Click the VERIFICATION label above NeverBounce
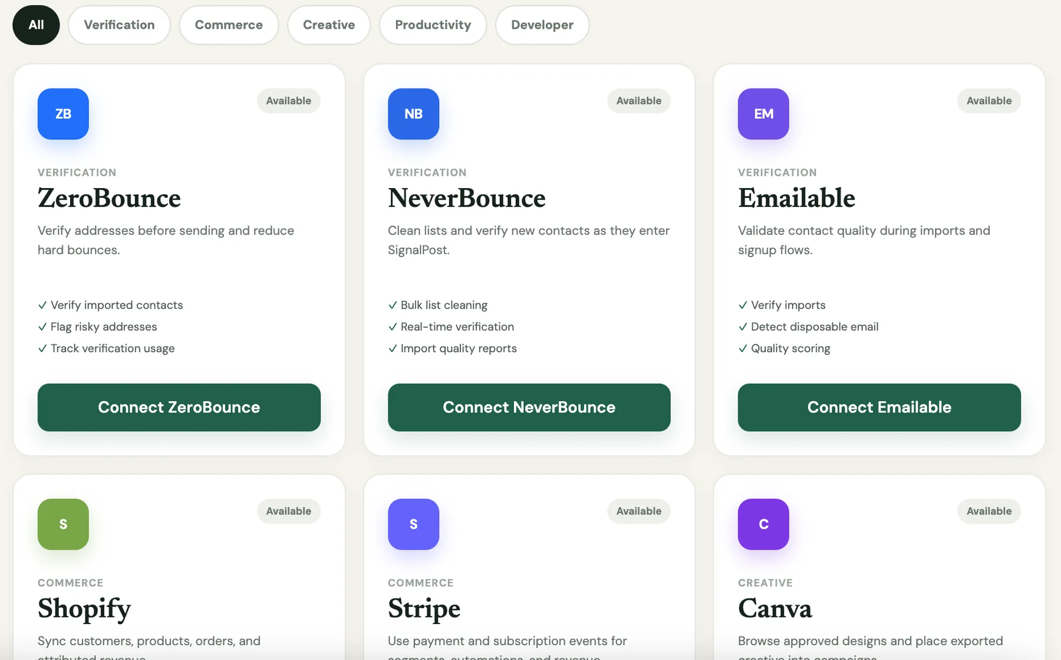 [427, 173]
